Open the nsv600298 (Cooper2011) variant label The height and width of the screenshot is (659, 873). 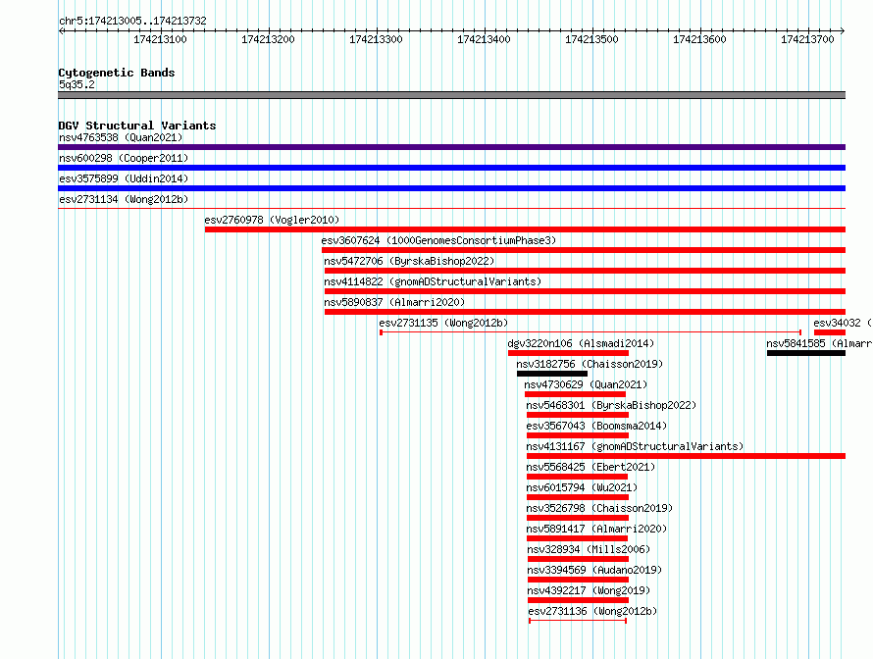124,158
